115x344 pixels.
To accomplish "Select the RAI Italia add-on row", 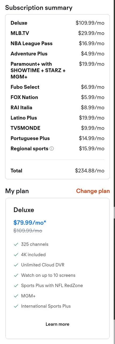I will [57, 107].
